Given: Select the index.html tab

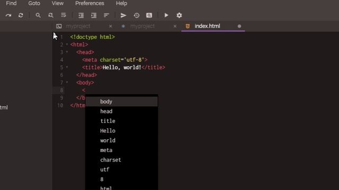Looking at the screenshot, I should click(213, 26).
